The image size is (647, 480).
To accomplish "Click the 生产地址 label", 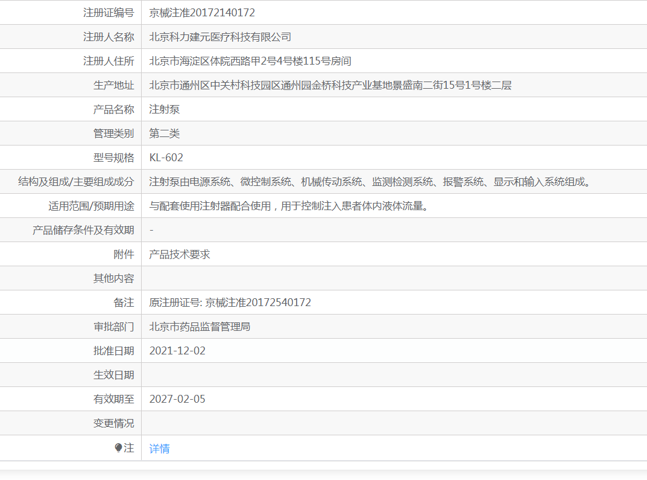I will tap(113, 85).
